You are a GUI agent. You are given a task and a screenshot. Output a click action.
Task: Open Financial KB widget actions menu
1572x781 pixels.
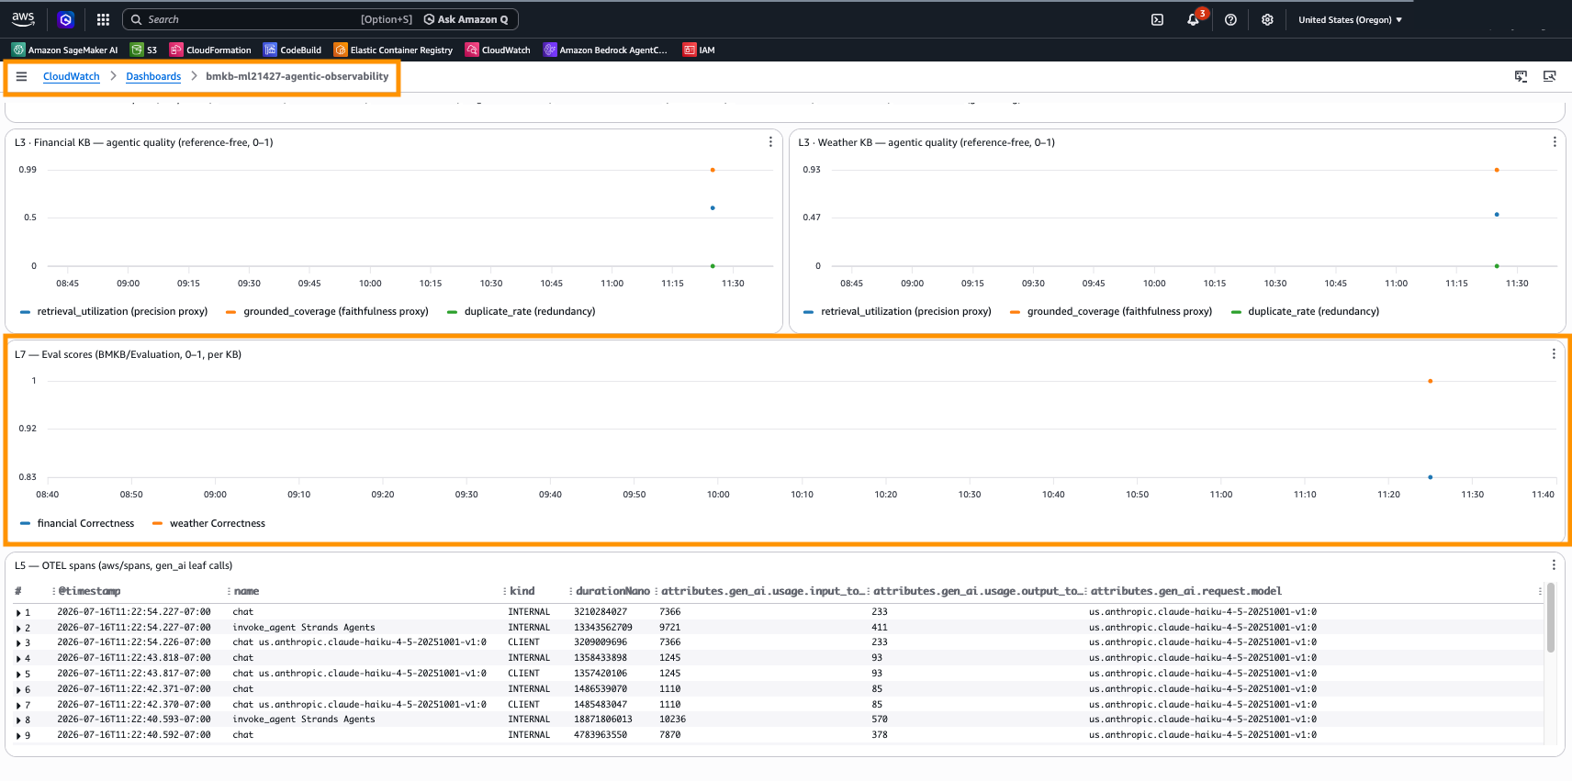click(769, 142)
